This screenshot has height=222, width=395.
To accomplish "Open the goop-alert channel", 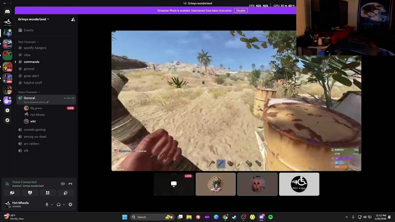I will pos(46,76).
